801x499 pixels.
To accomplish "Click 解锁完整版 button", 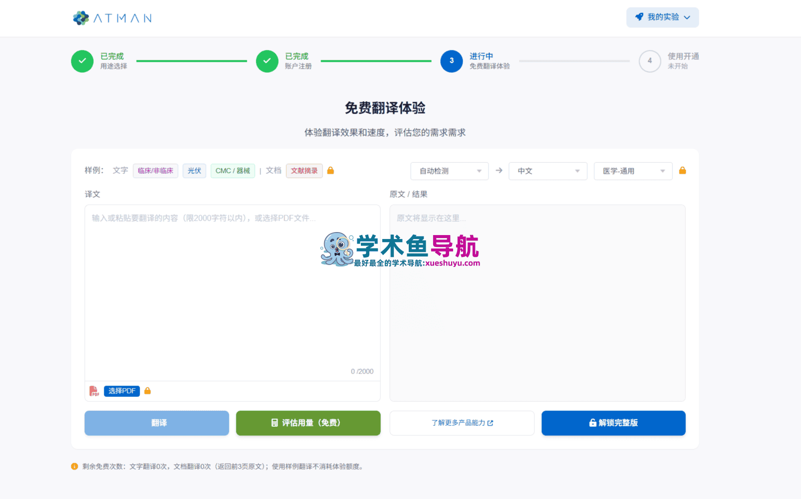I will coord(614,423).
